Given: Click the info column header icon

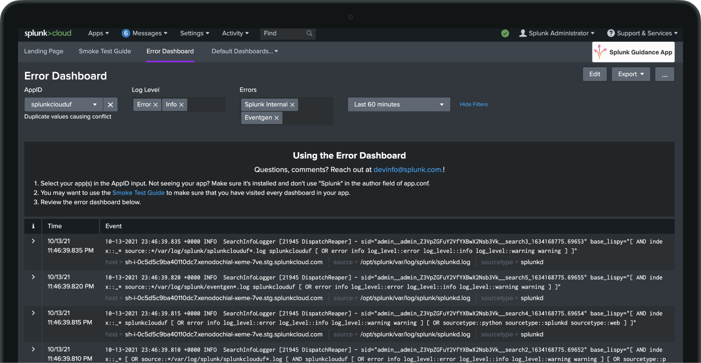Looking at the screenshot, I should click(33, 226).
